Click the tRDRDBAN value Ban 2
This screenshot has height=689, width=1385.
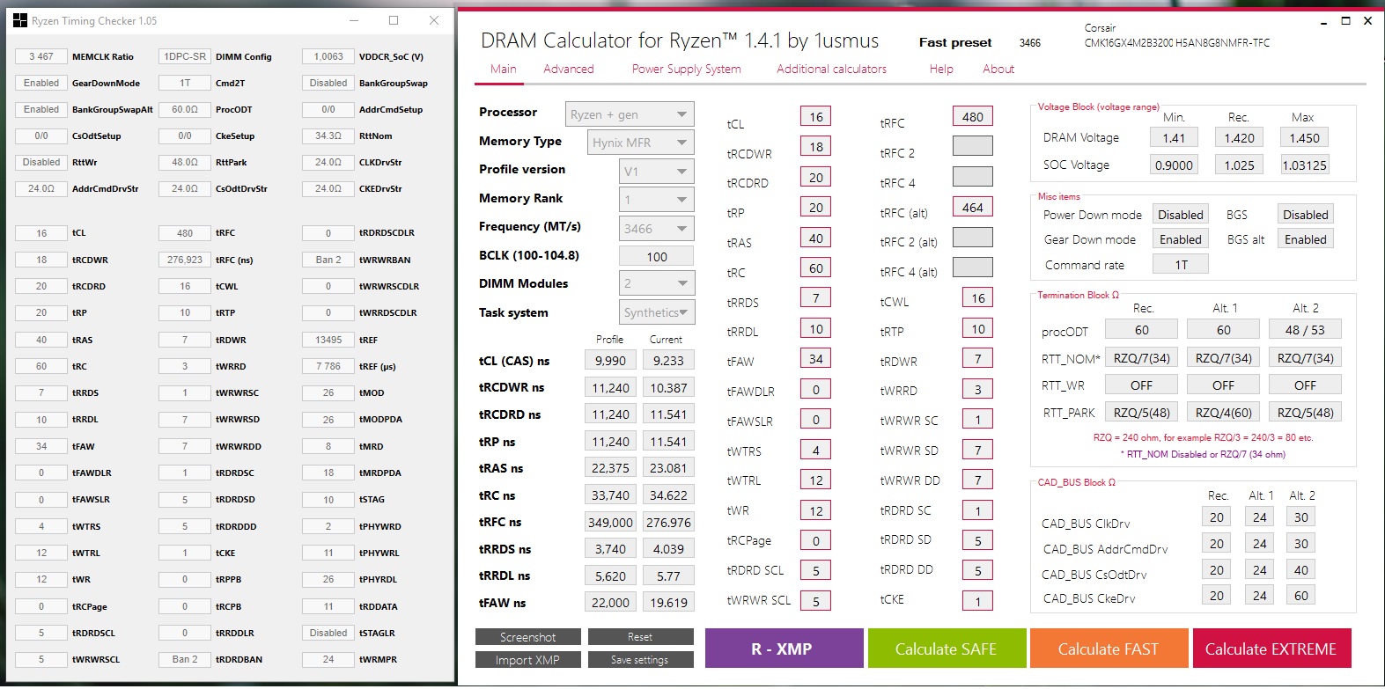[185, 659]
